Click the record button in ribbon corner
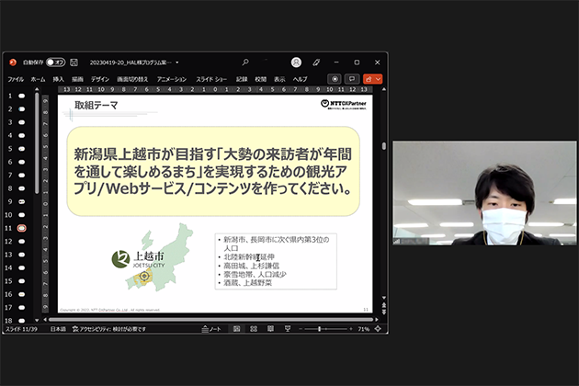579x386 pixels. pyautogui.click(x=335, y=79)
